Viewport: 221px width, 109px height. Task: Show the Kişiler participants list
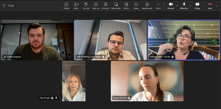[76, 6]
